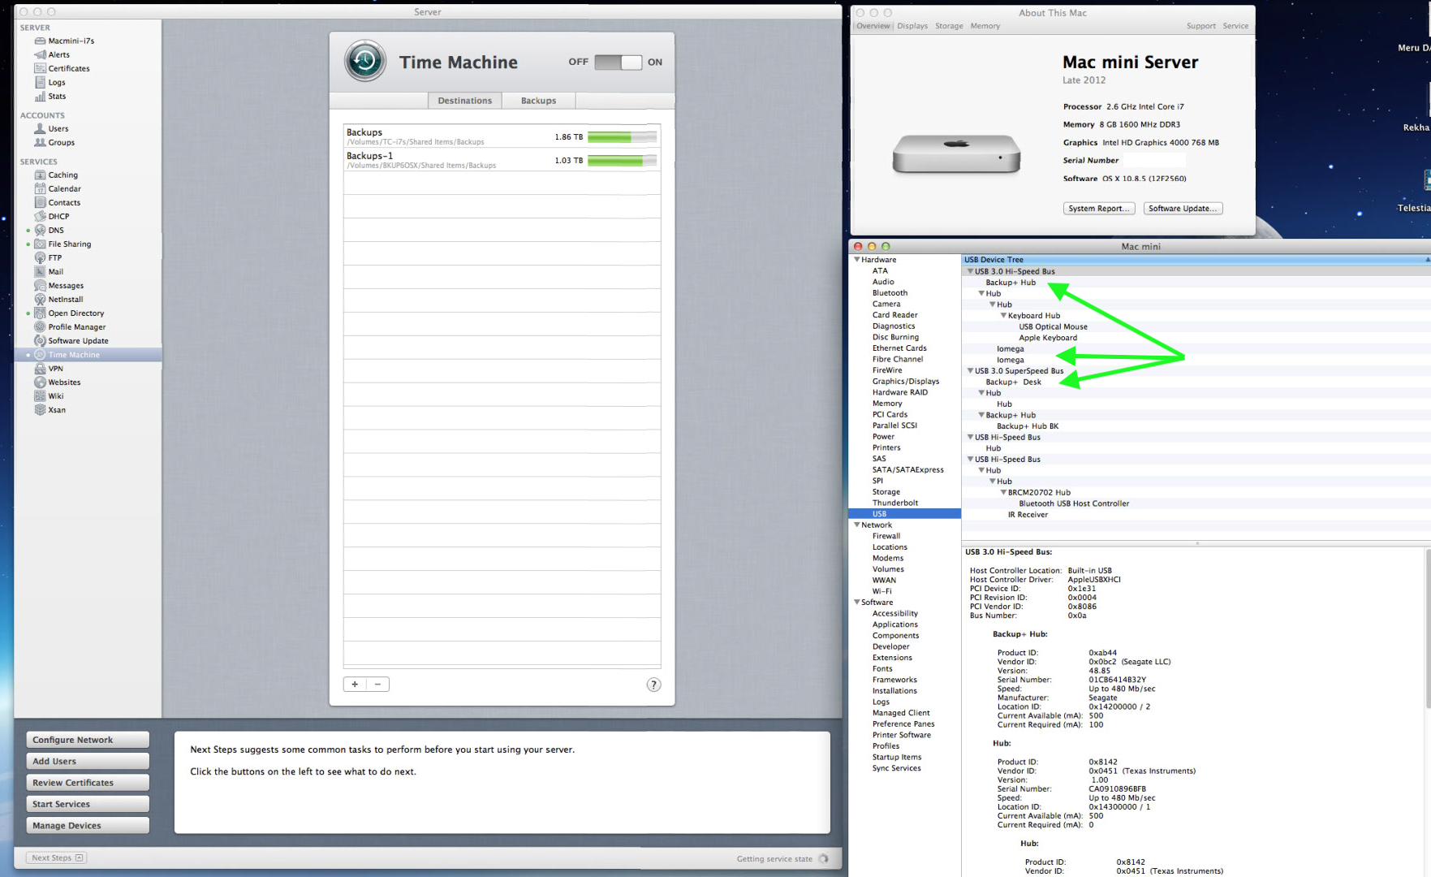Viewport: 1431px width, 877px height.
Task: Click the Backups-1 1.03 TB usage bar
Action: 622,161
